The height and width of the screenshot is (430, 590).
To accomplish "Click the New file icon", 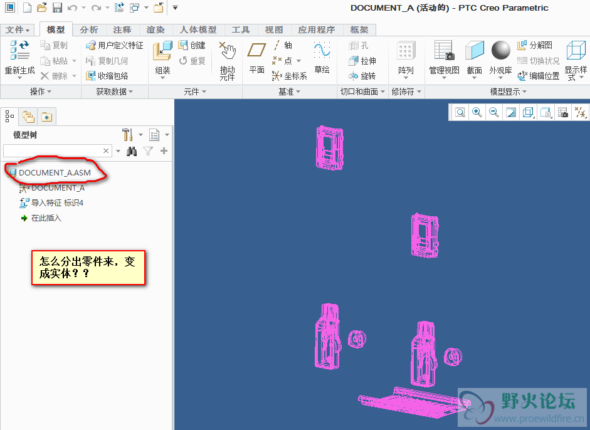I will point(27,8).
